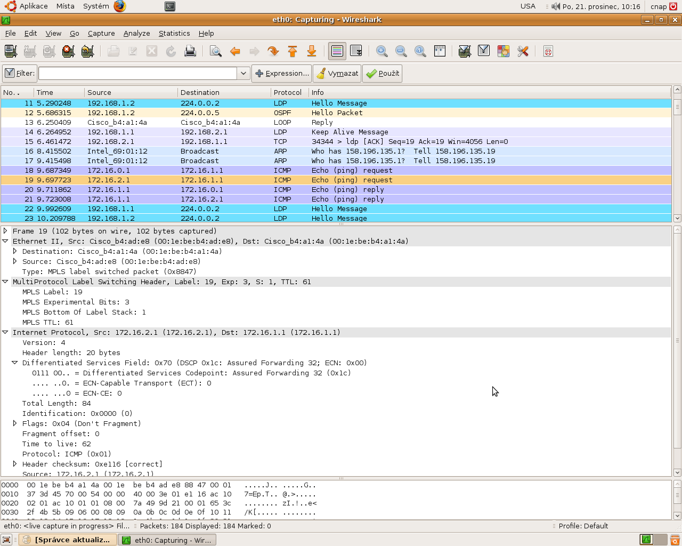Viewport: 682px width, 546px height.
Task: Click the filter text input field
Action: click(x=138, y=74)
